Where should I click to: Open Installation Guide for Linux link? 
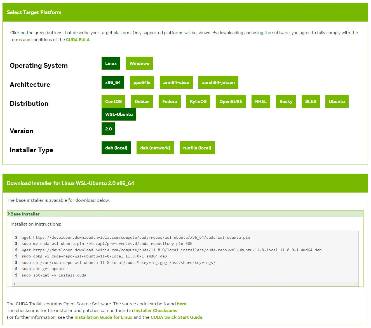coord(103,317)
